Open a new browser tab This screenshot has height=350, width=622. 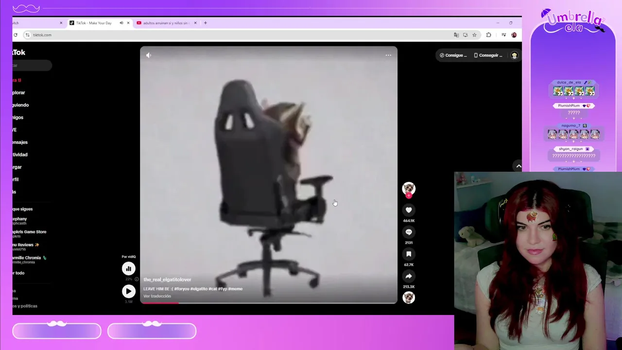(x=206, y=23)
